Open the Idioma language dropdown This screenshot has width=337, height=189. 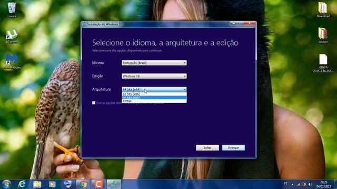click(x=154, y=63)
